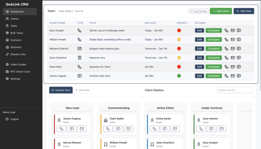
Task: Click the page vertical scrollbar
Action: point(260,46)
